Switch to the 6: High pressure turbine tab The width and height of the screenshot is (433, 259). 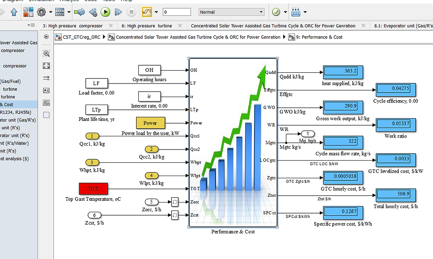click(x=147, y=26)
